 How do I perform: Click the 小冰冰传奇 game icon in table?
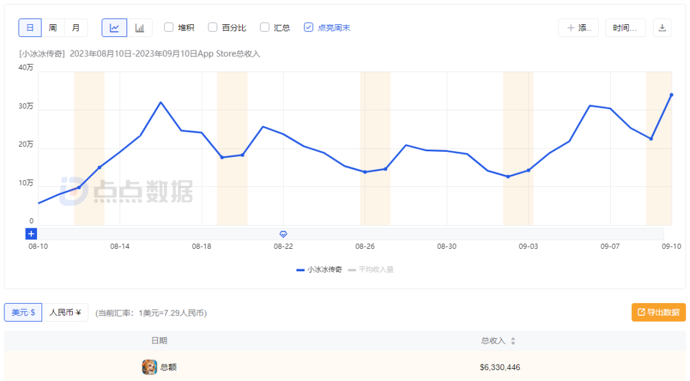[149, 367]
